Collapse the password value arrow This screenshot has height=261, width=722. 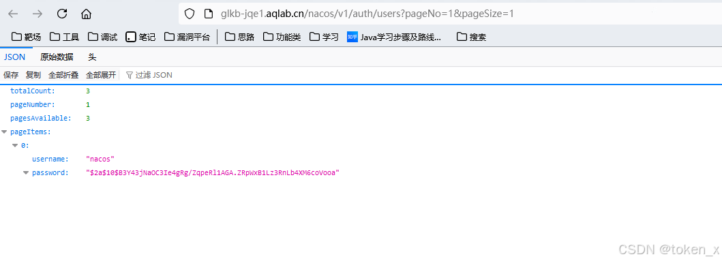point(26,173)
